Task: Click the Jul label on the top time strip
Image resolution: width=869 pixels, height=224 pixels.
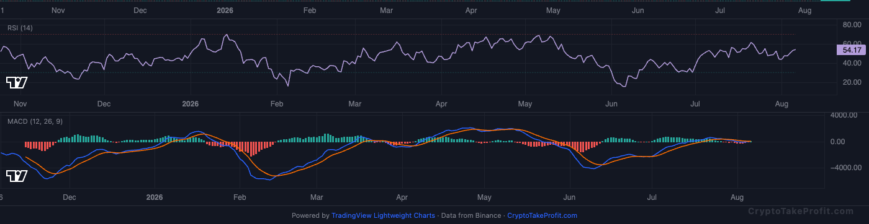Action: click(721, 11)
